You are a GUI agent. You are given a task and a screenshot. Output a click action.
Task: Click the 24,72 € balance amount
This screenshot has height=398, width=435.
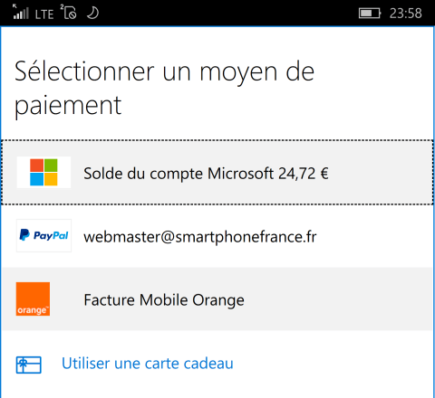click(x=304, y=174)
